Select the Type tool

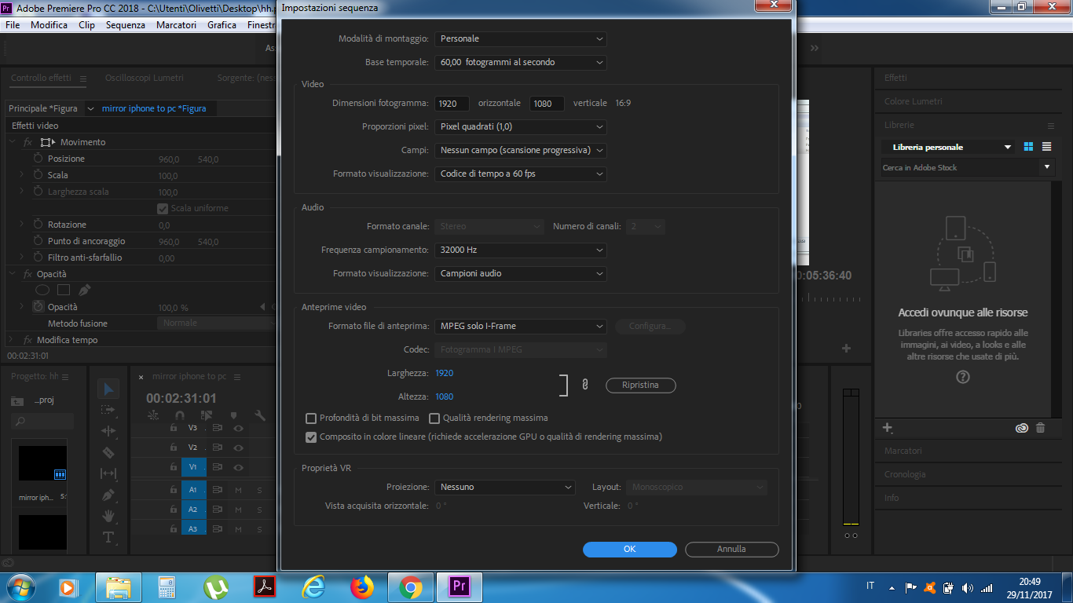point(108,536)
